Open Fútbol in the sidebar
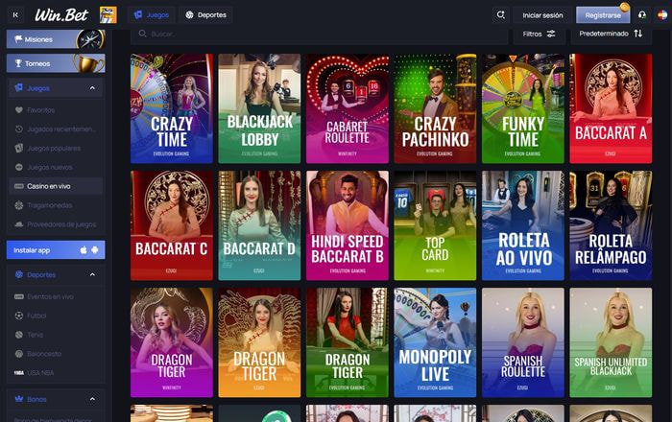672x422 pixels. click(x=56, y=316)
